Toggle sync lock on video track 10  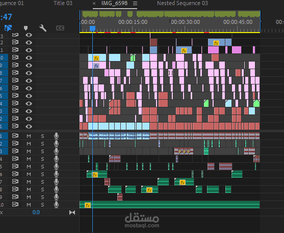[15, 57]
